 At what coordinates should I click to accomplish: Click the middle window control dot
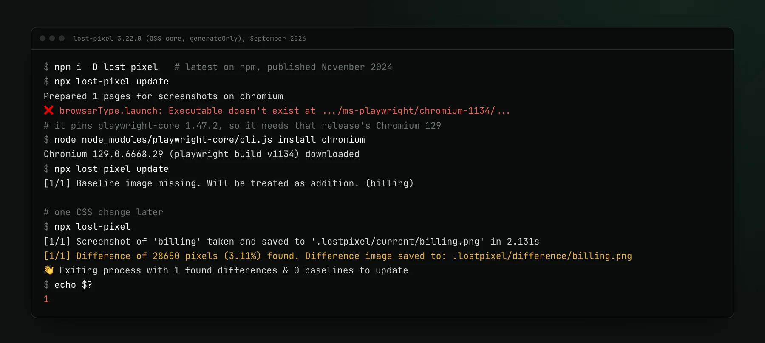click(x=52, y=38)
